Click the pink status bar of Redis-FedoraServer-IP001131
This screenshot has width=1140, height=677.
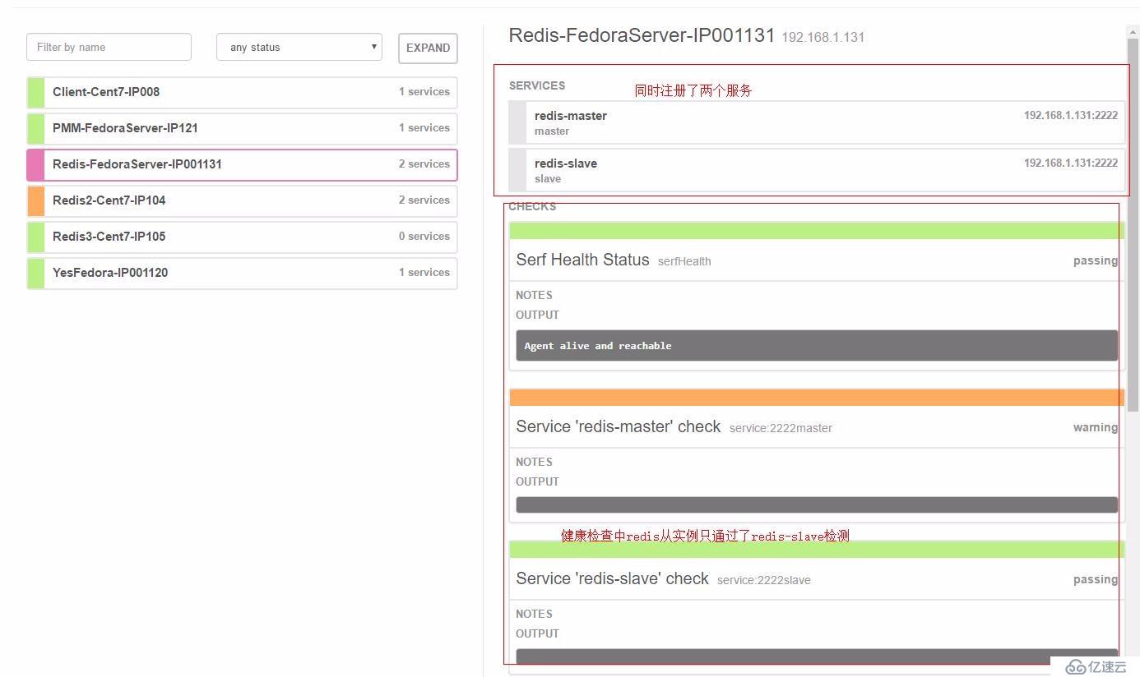[35, 164]
